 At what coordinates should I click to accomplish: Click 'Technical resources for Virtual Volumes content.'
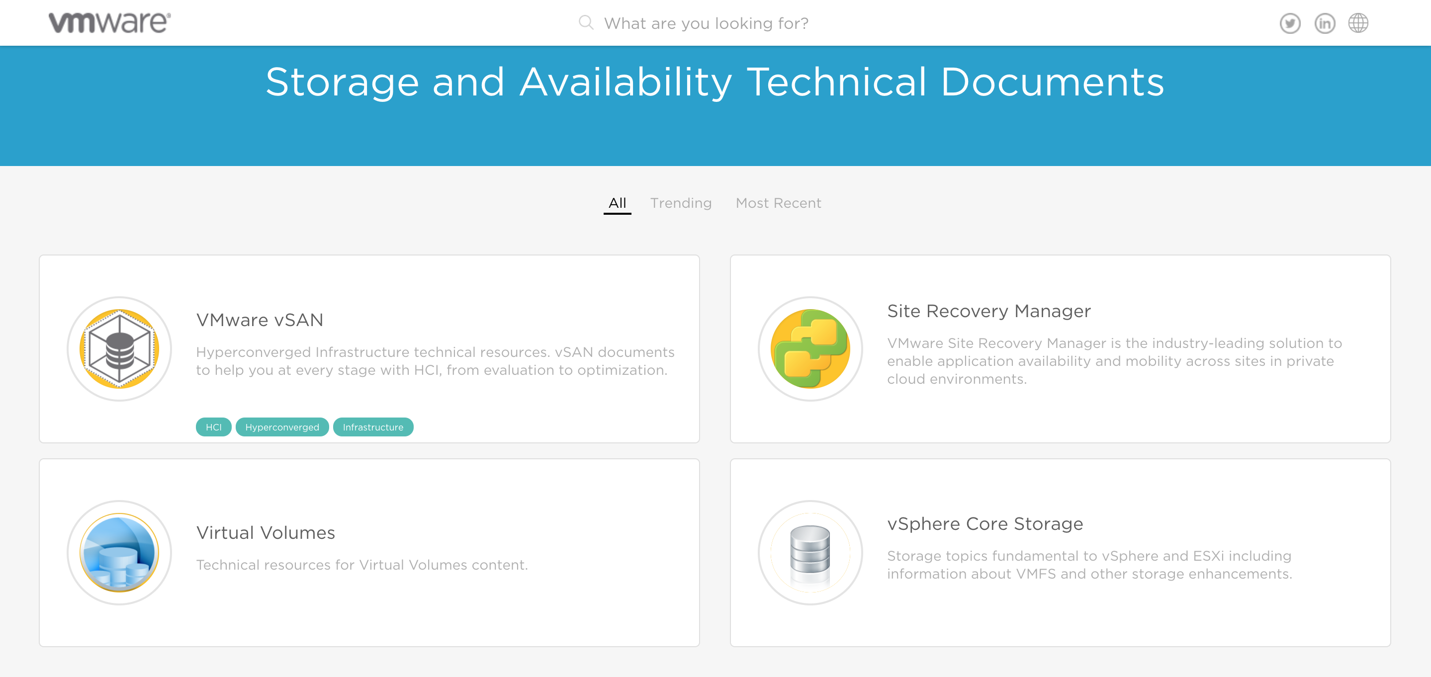tap(362, 565)
